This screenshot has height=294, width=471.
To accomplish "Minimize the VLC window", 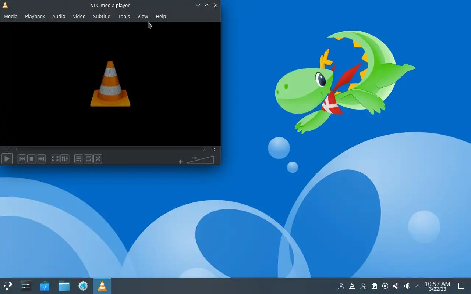I will [x=198, y=5].
